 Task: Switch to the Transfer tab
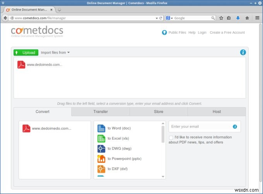(101, 111)
